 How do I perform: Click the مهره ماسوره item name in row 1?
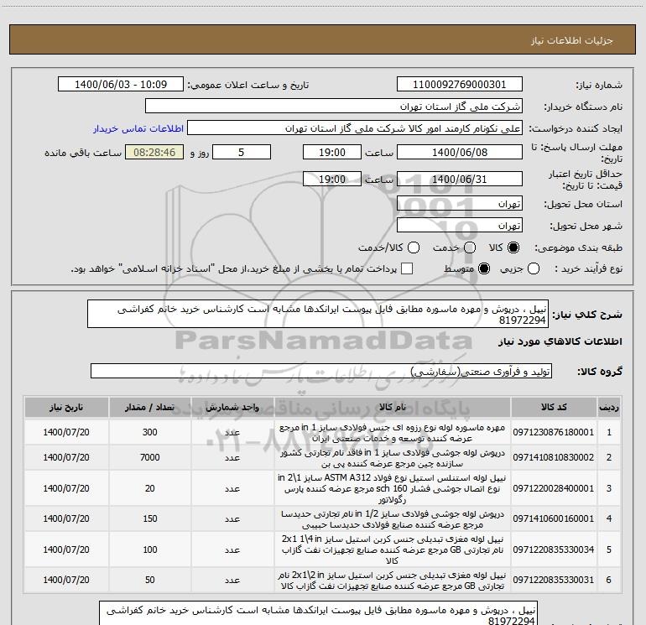click(x=393, y=433)
